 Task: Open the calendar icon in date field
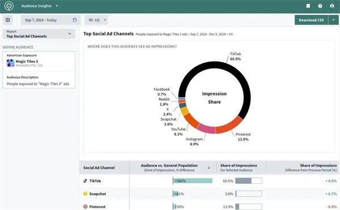click(75, 20)
